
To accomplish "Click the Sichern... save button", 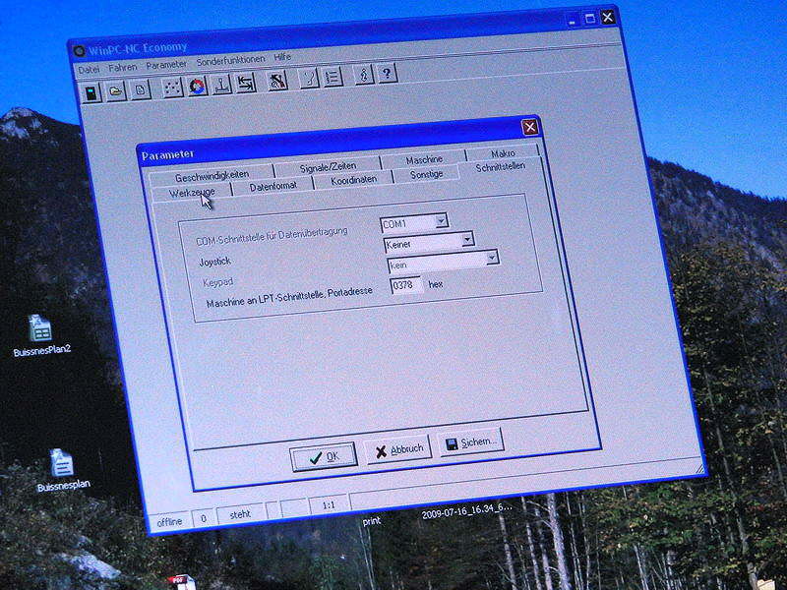I will click(471, 442).
